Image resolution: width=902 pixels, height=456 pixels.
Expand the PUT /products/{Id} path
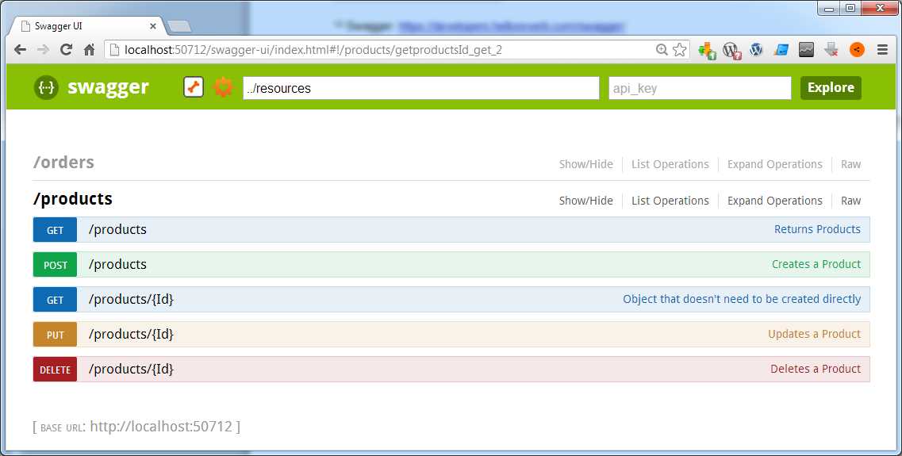(x=131, y=334)
